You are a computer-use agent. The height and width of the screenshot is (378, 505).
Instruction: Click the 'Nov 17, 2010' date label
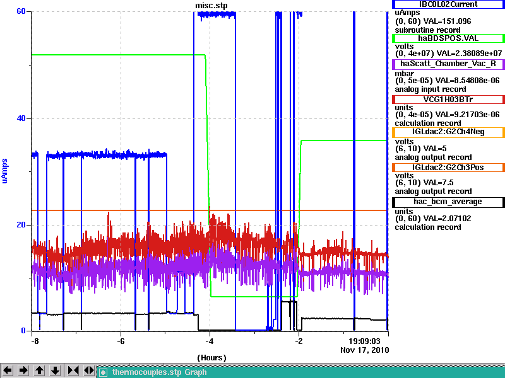(365, 350)
